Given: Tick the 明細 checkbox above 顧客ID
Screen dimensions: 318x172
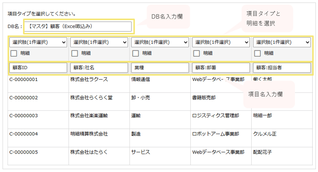Looking at the screenshot, I should coord(14,53).
